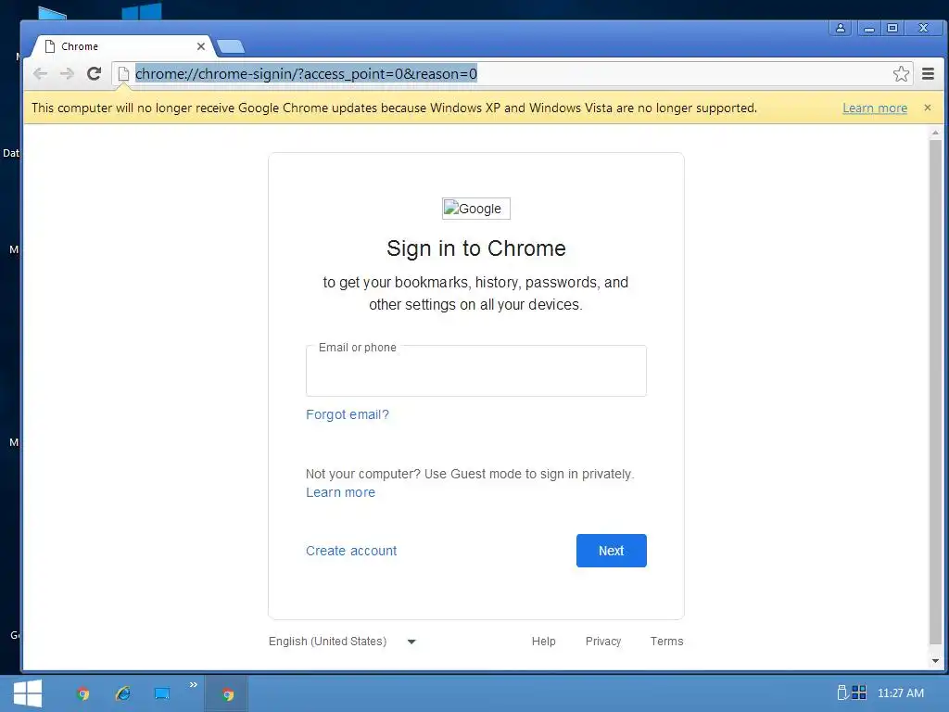Select the running Chrome taskbar button
This screenshot has height=712, width=949.
coord(227,693)
